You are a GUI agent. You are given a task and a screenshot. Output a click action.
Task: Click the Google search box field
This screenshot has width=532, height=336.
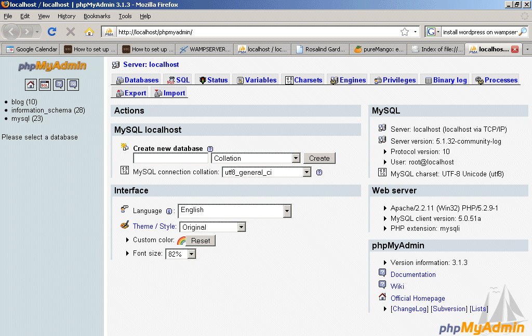click(480, 32)
